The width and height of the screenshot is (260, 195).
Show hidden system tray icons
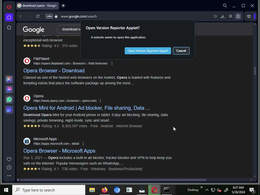click(x=207, y=190)
